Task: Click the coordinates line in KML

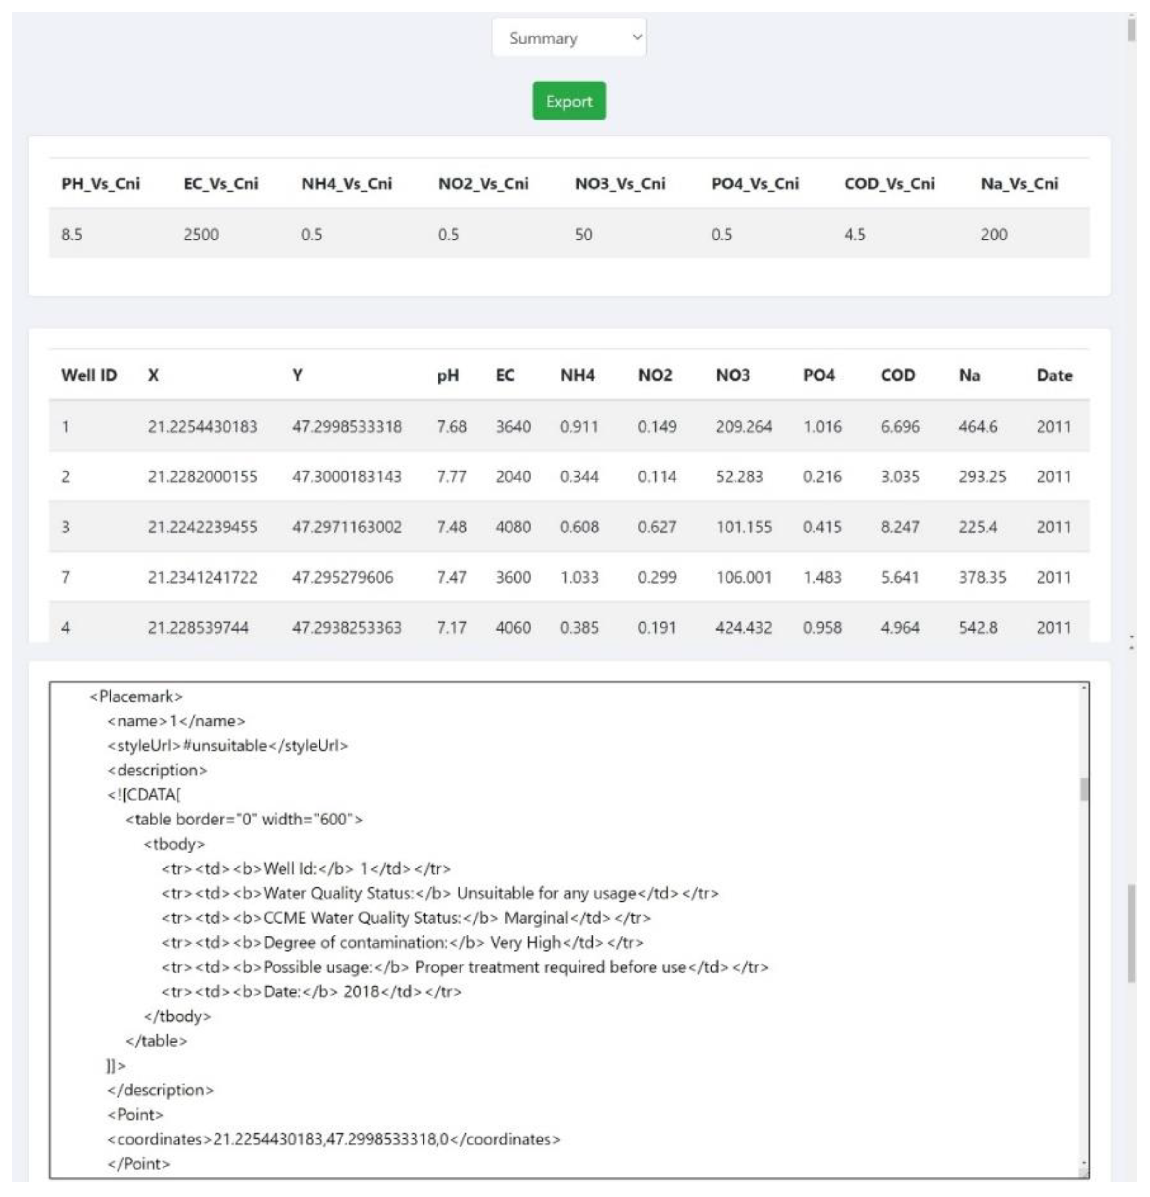Action: (334, 1139)
